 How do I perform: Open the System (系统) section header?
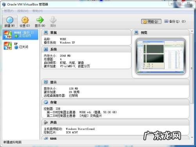(86, 49)
